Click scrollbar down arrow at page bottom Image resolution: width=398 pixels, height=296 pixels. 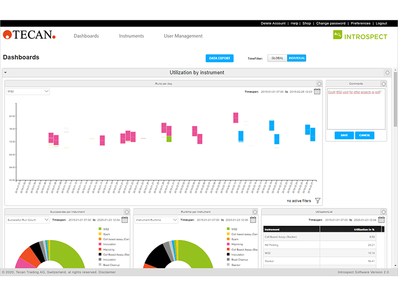coord(395,266)
